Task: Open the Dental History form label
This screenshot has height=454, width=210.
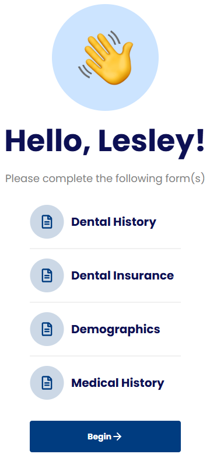Action: click(114, 222)
